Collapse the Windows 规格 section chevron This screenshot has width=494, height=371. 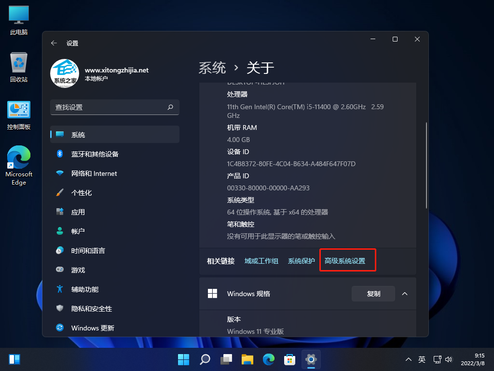[x=405, y=293]
